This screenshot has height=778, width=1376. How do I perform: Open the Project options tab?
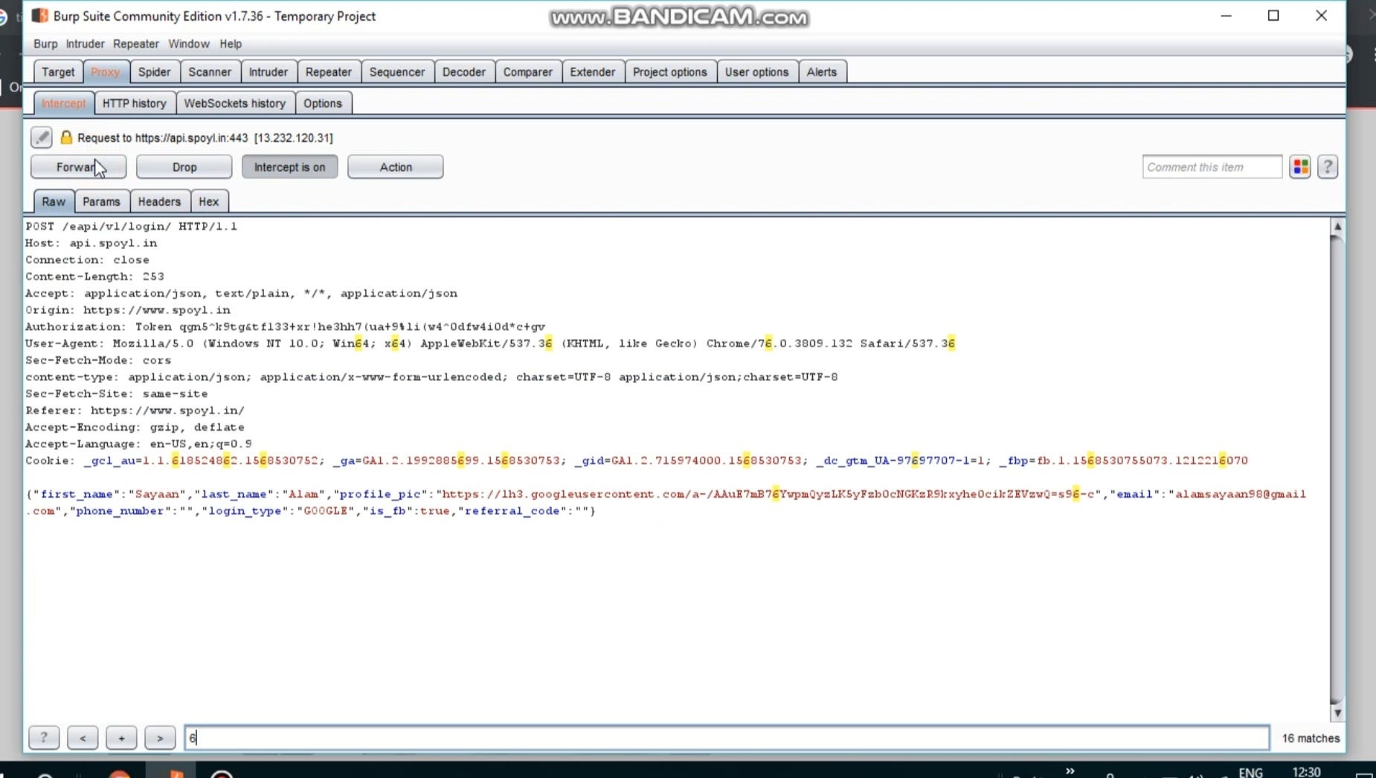click(x=670, y=71)
